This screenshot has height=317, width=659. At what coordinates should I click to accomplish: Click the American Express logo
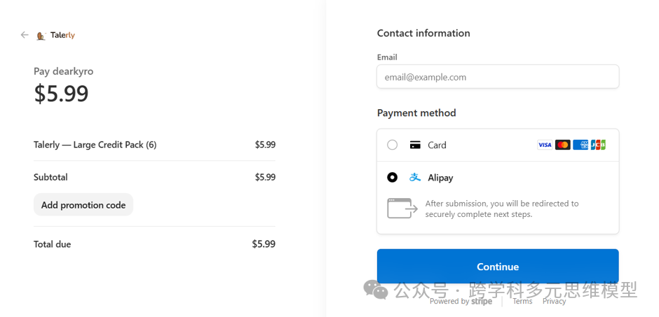[580, 145]
